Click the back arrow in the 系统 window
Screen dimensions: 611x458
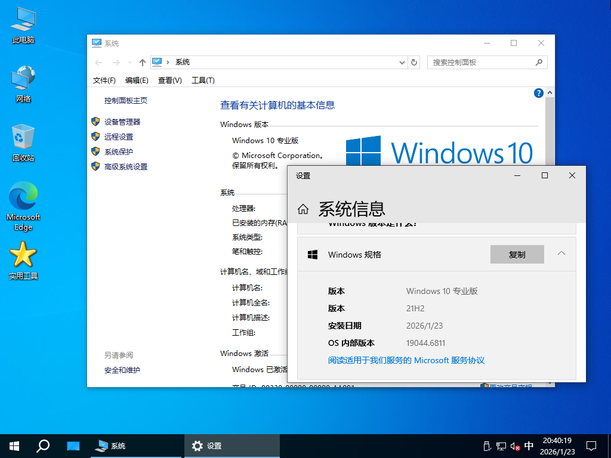pos(98,62)
